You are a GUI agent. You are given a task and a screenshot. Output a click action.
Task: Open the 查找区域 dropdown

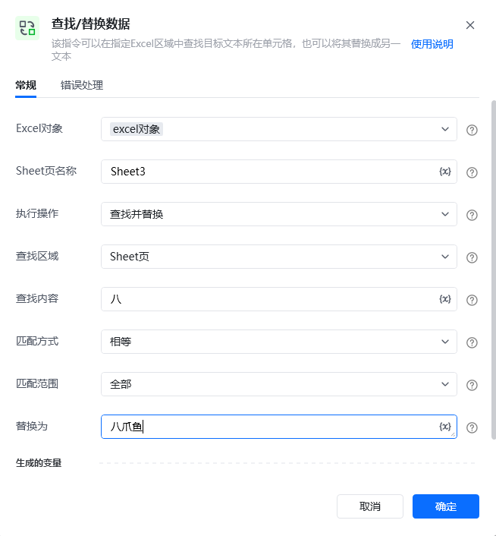tap(279, 257)
